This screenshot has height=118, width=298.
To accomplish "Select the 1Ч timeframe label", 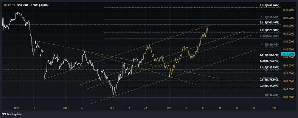I will (x=14, y=5).
